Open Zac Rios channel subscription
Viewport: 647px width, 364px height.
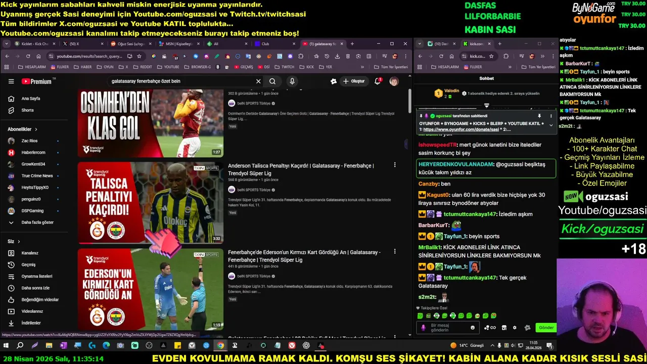click(29, 141)
